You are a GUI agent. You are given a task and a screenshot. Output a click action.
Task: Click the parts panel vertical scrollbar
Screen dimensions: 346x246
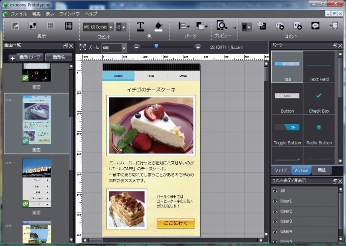pyautogui.click(x=340, y=77)
